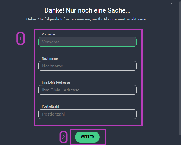Image resolution: width=181 pixels, height=145 pixels.
Task: Click the Vorname label above the first field
Action: [x=48, y=34]
